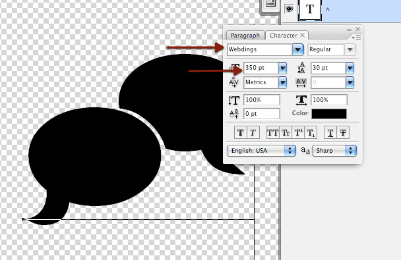This screenshot has height=260, width=401.
Task: Click the font family name field
Action: [260, 49]
